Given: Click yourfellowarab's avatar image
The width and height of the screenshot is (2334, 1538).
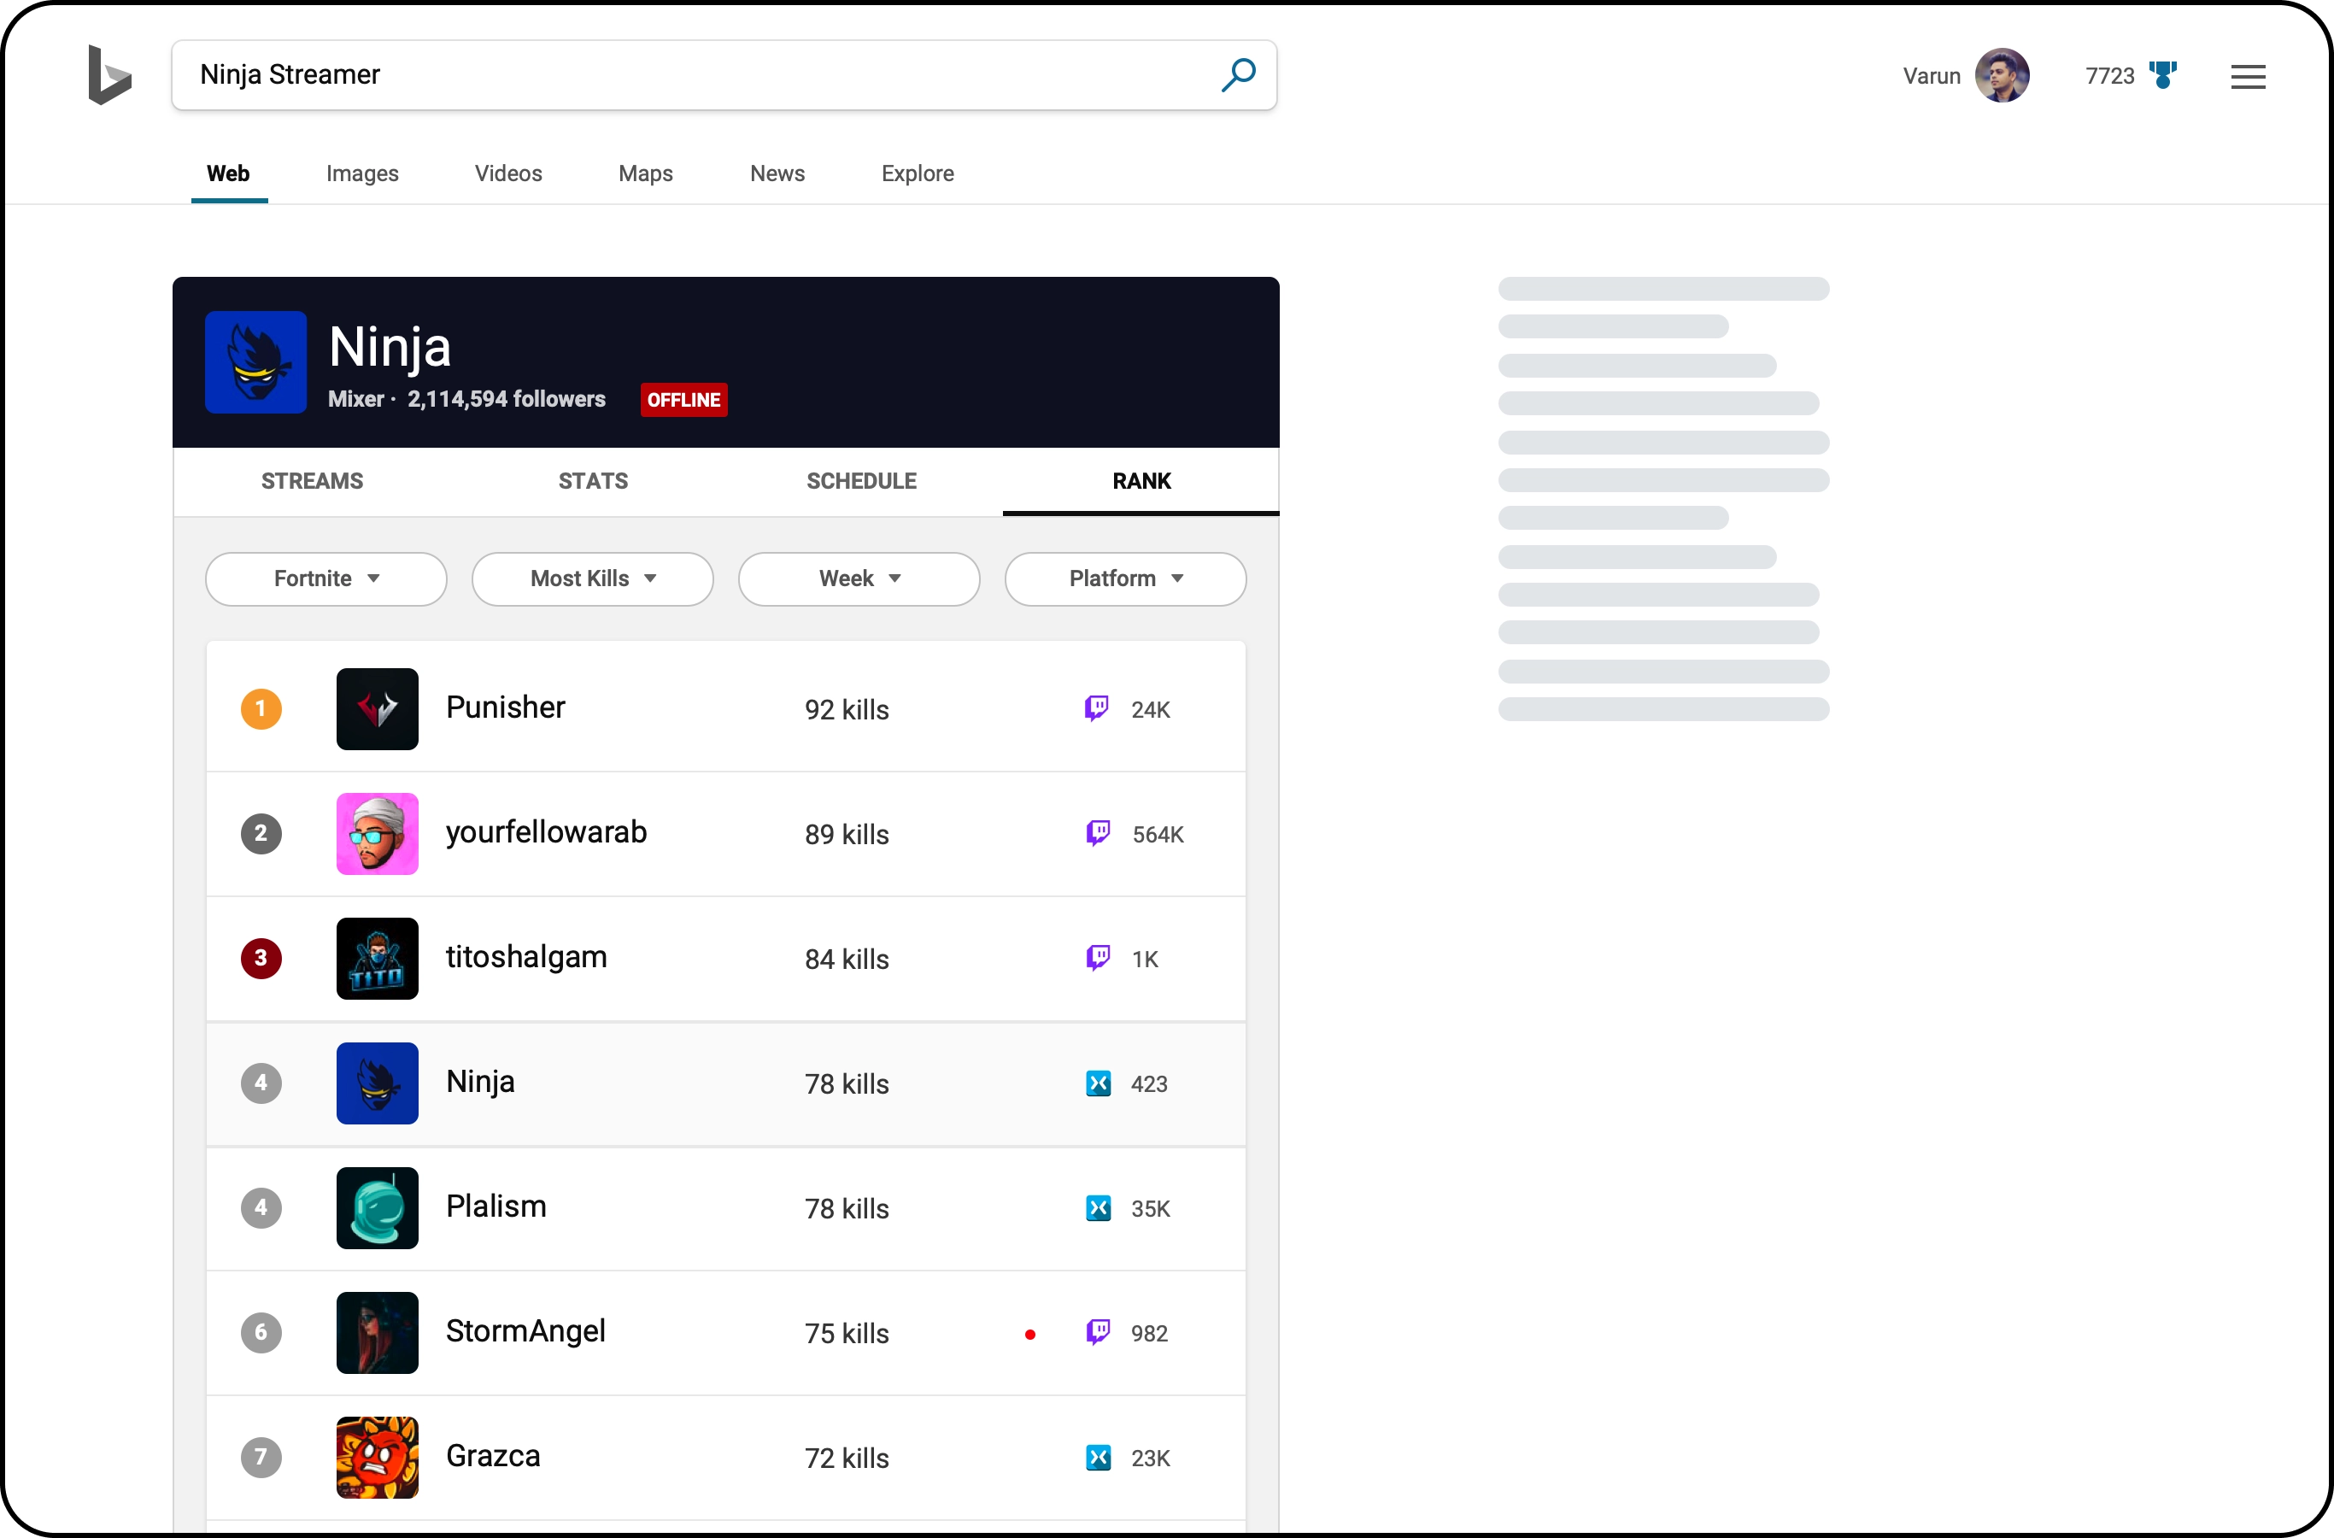Looking at the screenshot, I should [x=378, y=834].
